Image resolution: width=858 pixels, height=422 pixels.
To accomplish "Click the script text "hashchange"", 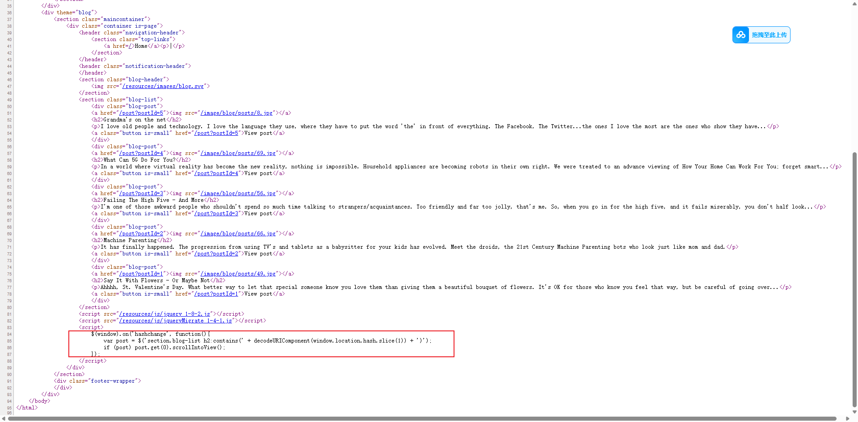I will click(151, 334).
